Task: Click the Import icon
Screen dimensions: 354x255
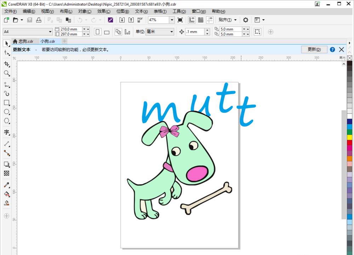Action: click(x=122, y=20)
